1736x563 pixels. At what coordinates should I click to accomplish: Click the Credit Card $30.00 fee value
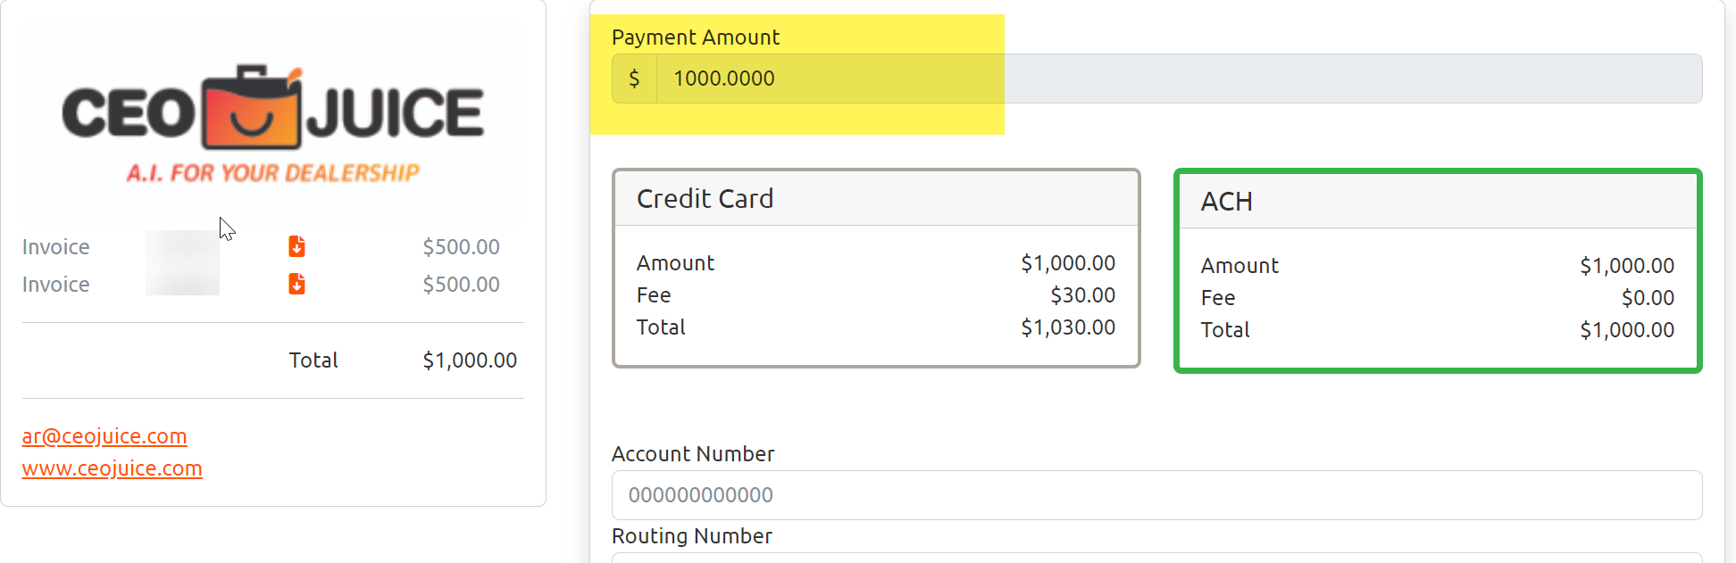click(1082, 295)
